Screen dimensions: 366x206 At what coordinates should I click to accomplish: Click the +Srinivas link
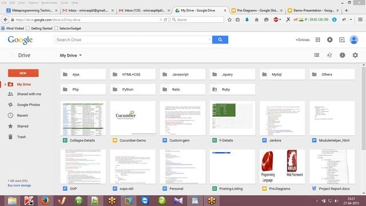click(303, 39)
